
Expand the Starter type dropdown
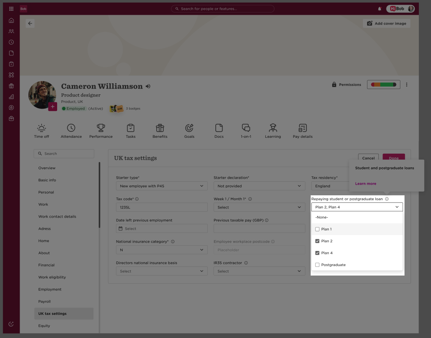click(162, 186)
